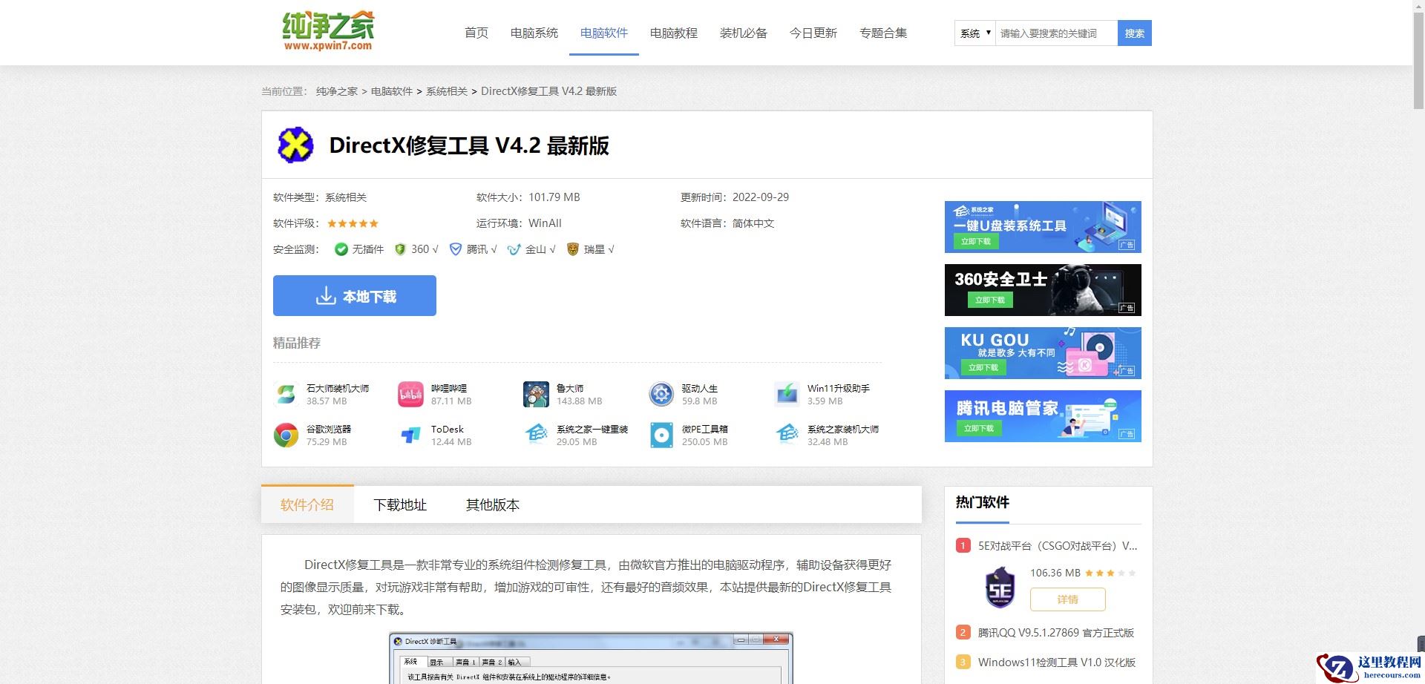Select the 鲁大师 recommended app icon
The image size is (1425, 684).
536,394
